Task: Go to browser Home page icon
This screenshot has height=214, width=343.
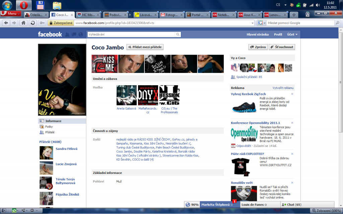Action: pos(23,23)
